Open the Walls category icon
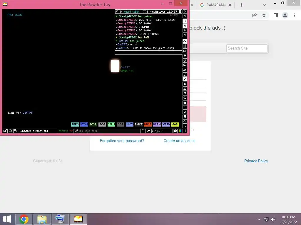Viewport: 301px width, 225px height. pos(185,51)
